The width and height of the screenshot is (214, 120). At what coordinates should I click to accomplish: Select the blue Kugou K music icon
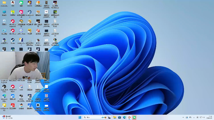tap(30, 105)
